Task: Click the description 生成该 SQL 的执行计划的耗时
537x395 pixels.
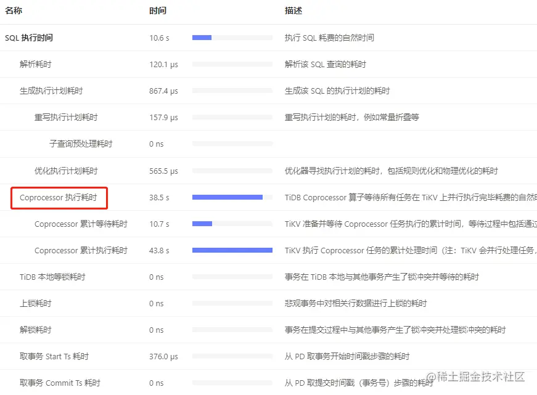Action: [x=337, y=91]
